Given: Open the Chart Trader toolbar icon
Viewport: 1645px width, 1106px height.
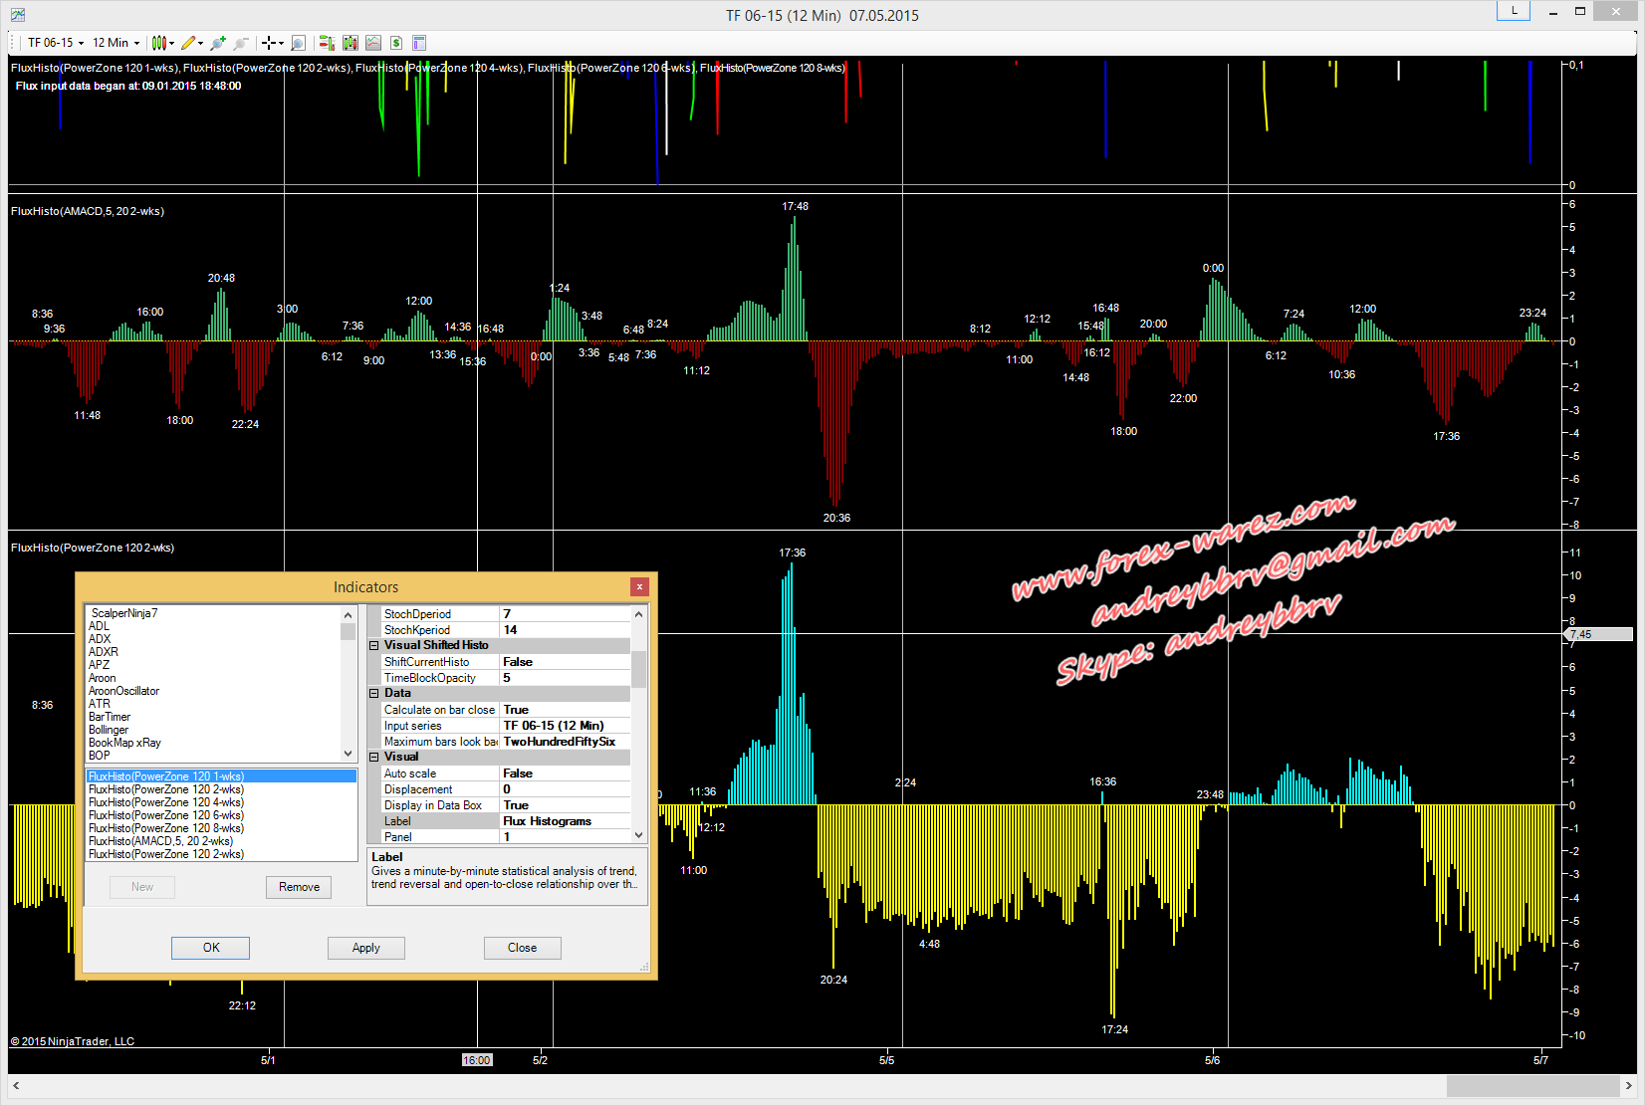Looking at the screenshot, I should [326, 43].
